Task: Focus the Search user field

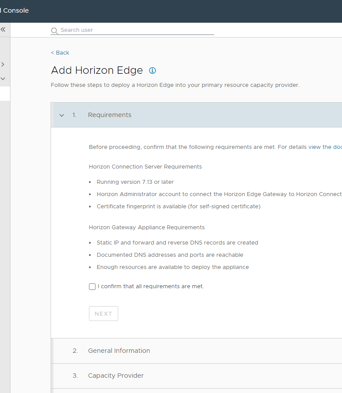Action: (x=133, y=30)
